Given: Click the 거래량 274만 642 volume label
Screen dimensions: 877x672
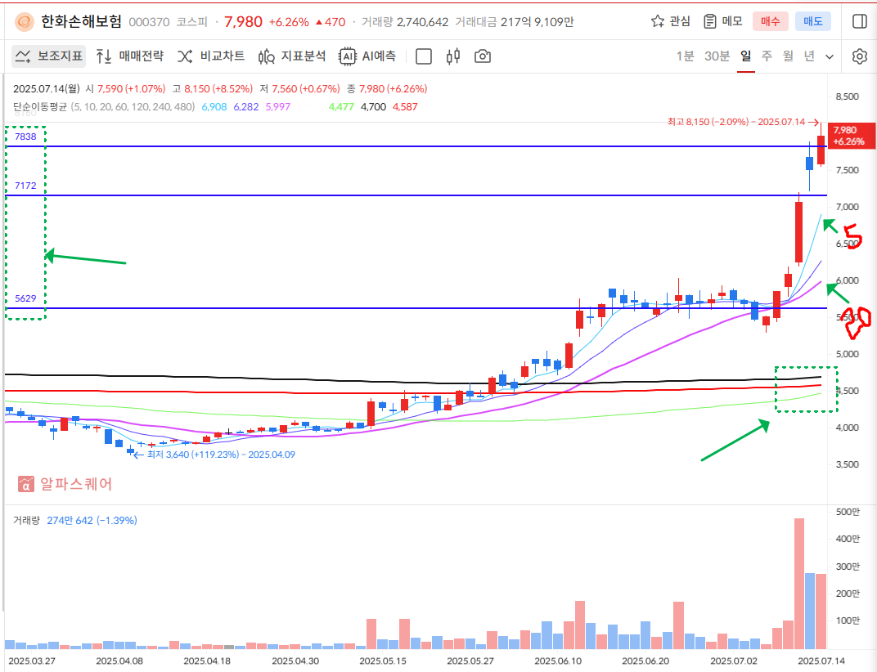Looking at the screenshot, I should pyautogui.click(x=75, y=521).
